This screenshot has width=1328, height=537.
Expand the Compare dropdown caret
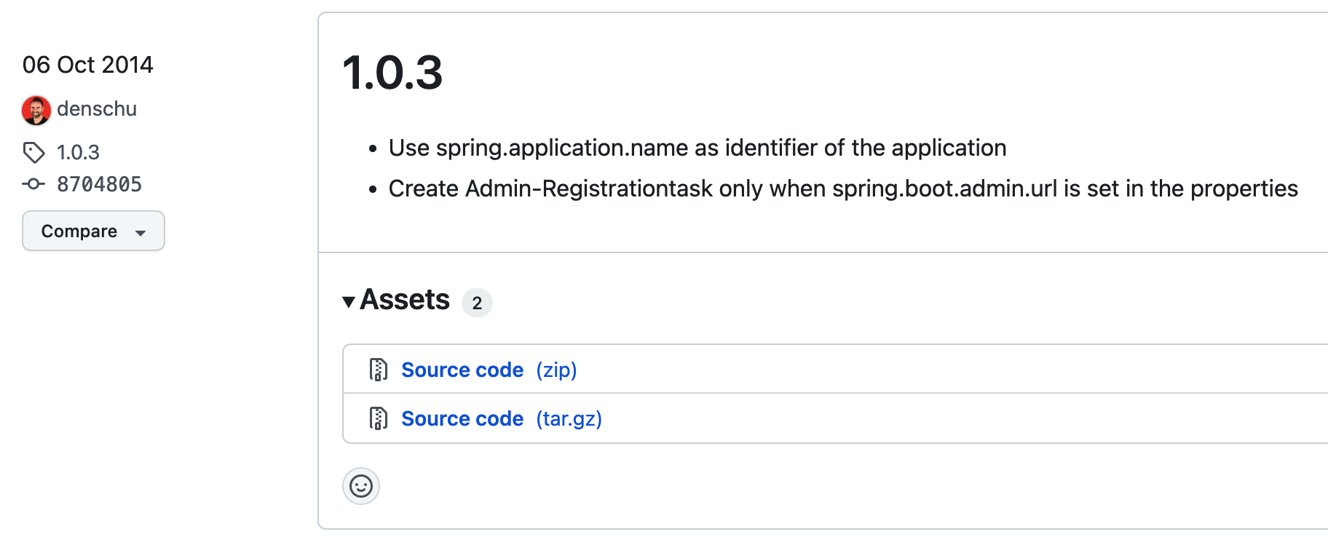click(141, 233)
